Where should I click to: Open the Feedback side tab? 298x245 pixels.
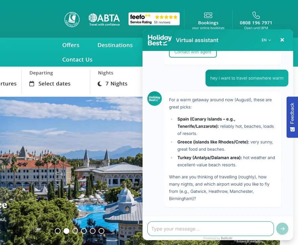292,117
